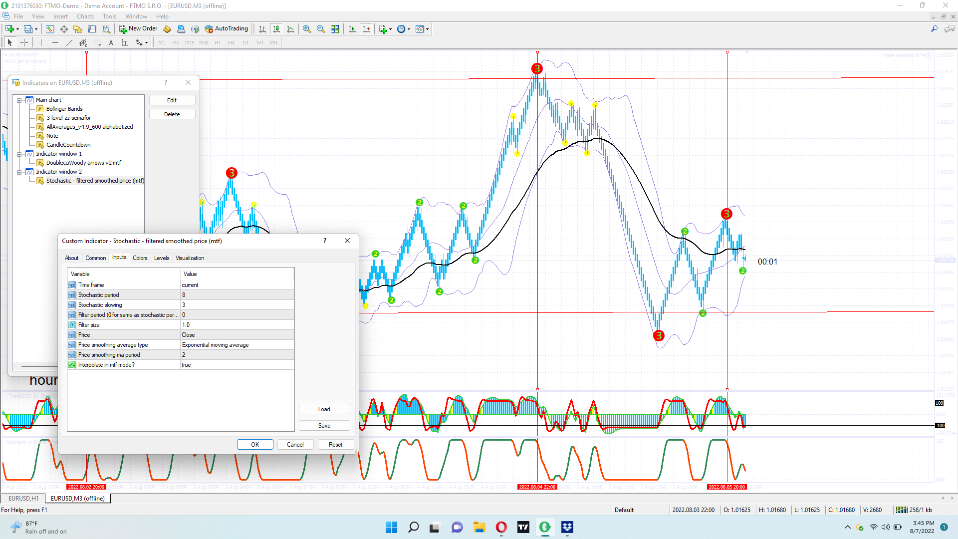
Task: Click the Delete indicator button
Action: tap(172, 114)
